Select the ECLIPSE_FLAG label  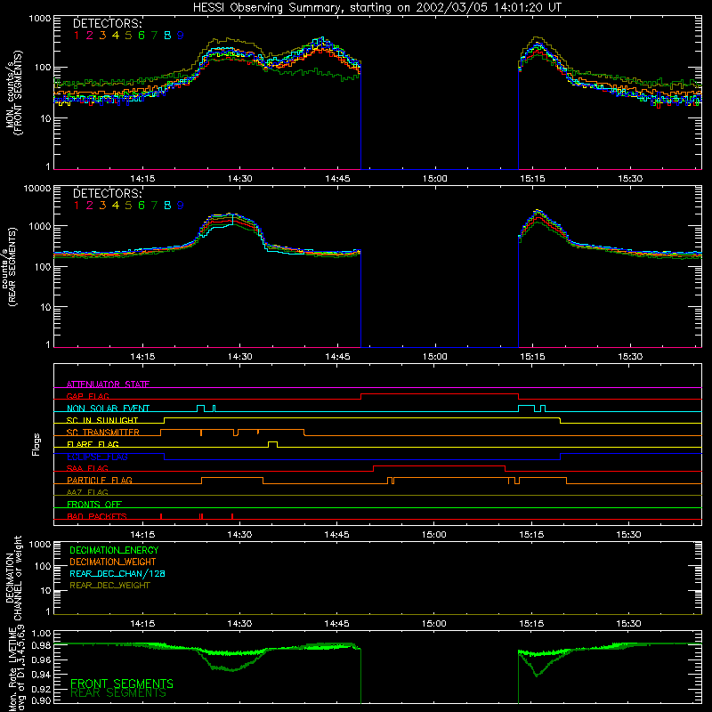coord(97,457)
